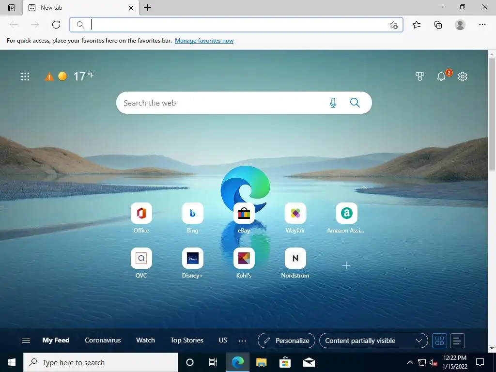This screenshot has width=496, height=372.
Task: Add a new quick link site
Action: tap(346, 265)
